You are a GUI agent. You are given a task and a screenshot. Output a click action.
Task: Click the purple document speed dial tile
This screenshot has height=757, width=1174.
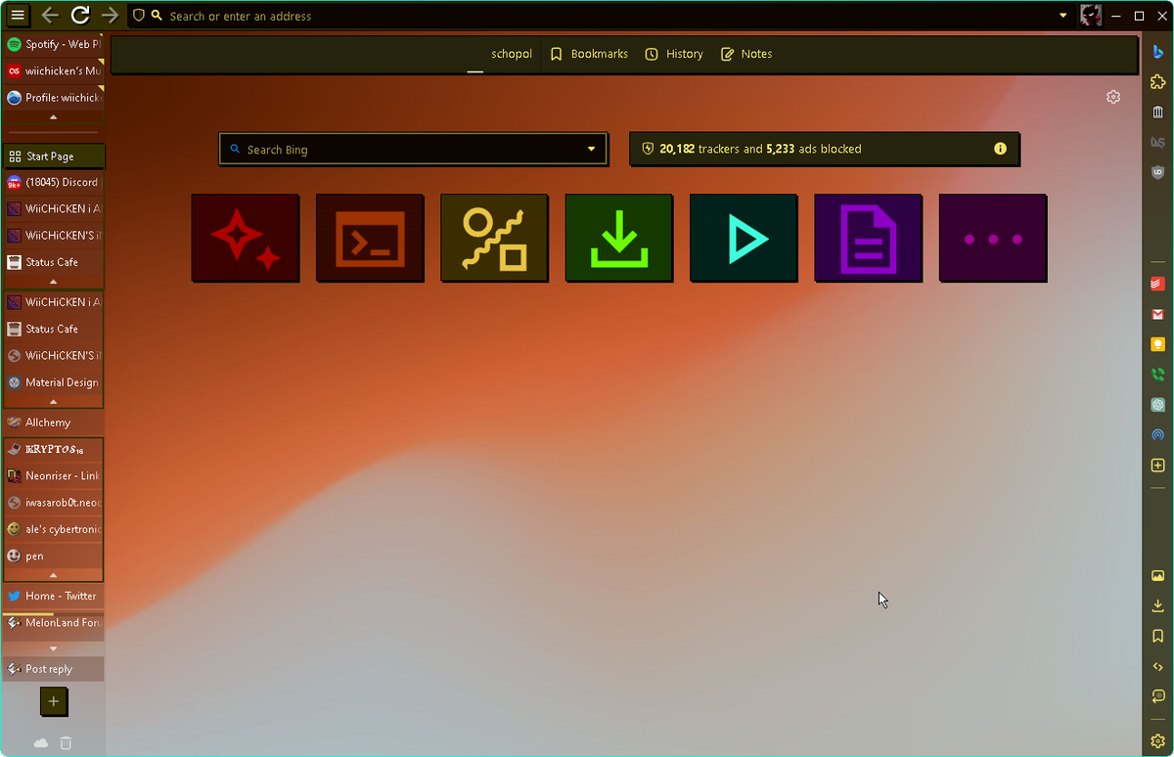point(868,239)
